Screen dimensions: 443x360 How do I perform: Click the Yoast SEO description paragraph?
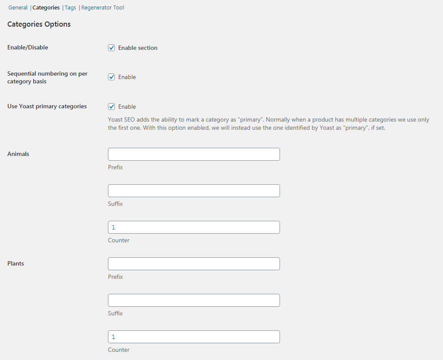268,124
